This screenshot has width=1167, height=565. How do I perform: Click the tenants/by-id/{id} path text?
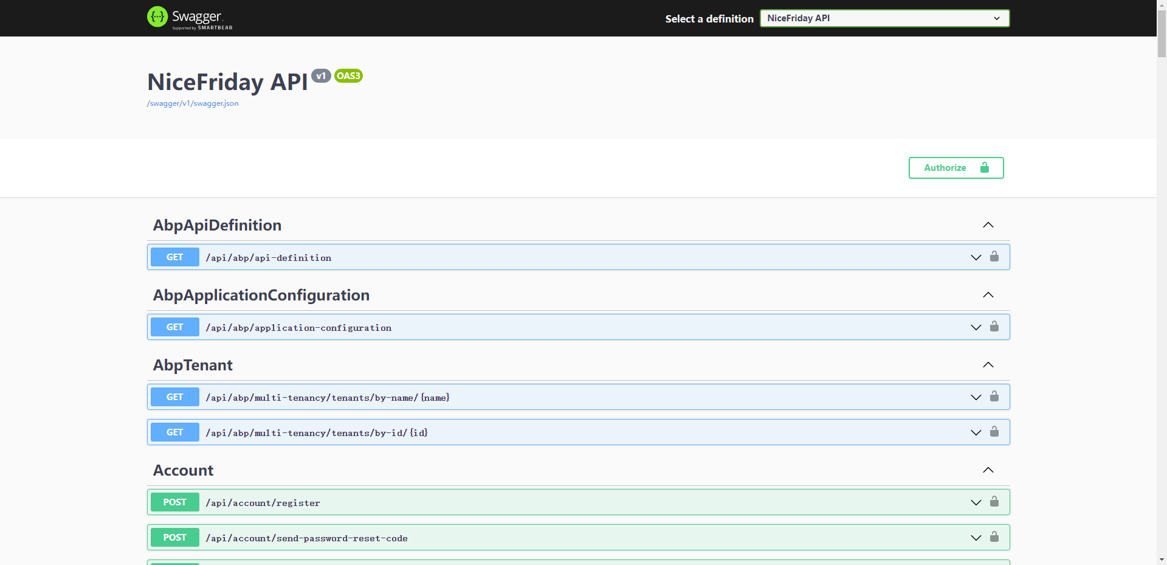click(317, 433)
